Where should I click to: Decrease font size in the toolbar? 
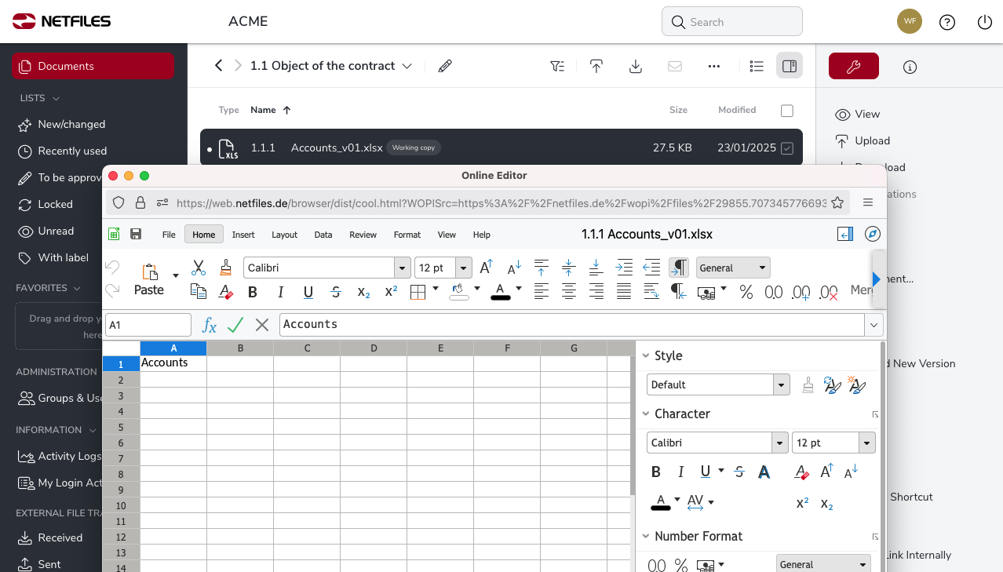[x=514, y=268]
